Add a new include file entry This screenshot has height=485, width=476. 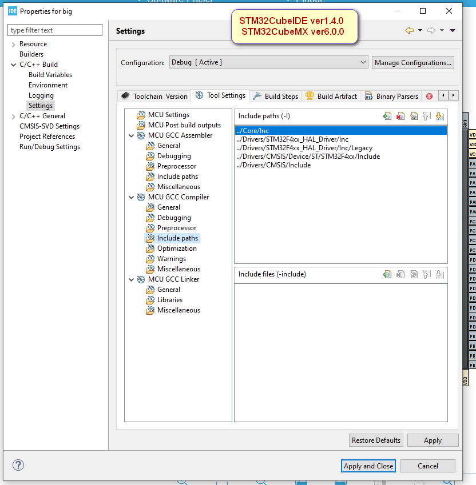(387, 274)
